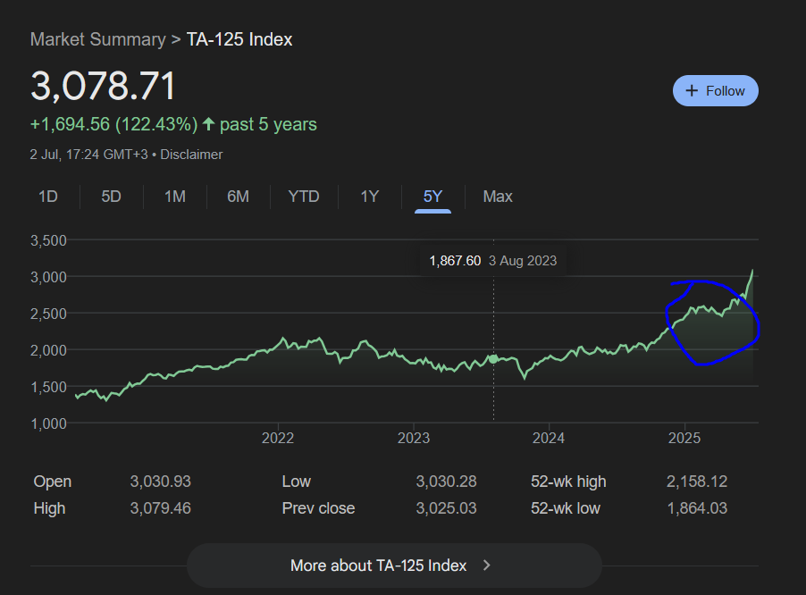
Task: Switch to the 1M range tab
Action: click(x=175, y=197)
